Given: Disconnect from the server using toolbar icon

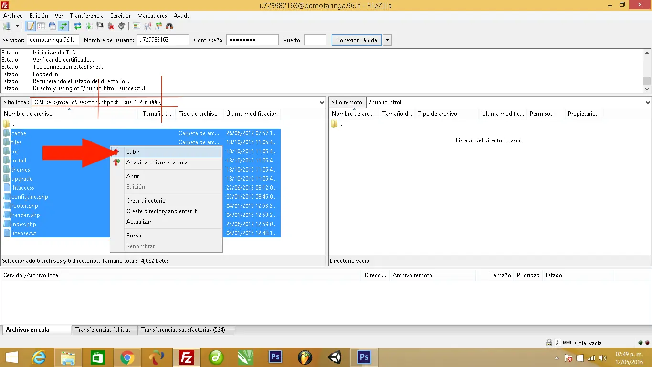Looking at the screenshot, I should pos(111,26).
